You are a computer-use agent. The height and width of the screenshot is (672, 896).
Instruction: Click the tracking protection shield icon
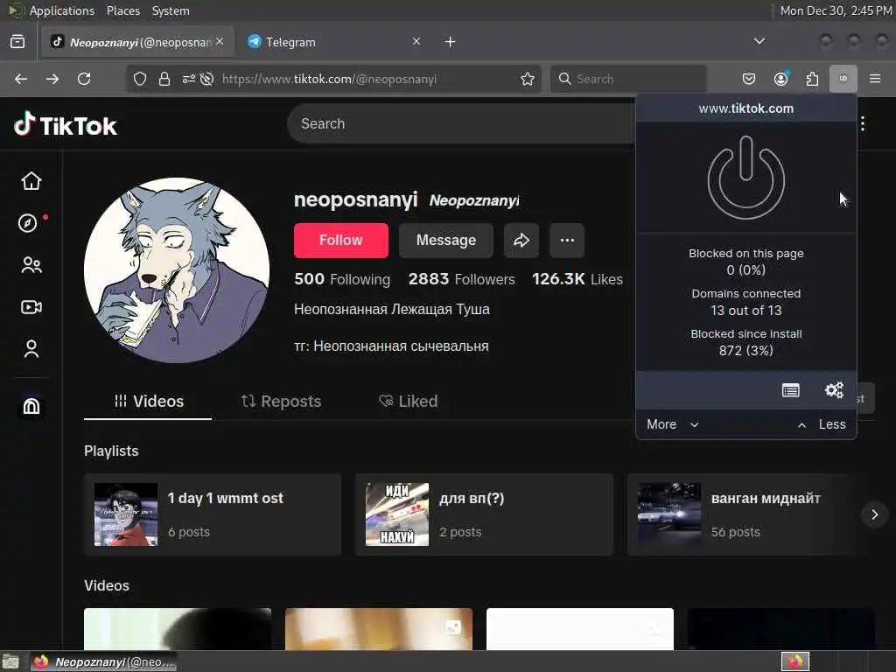(140, 79)
